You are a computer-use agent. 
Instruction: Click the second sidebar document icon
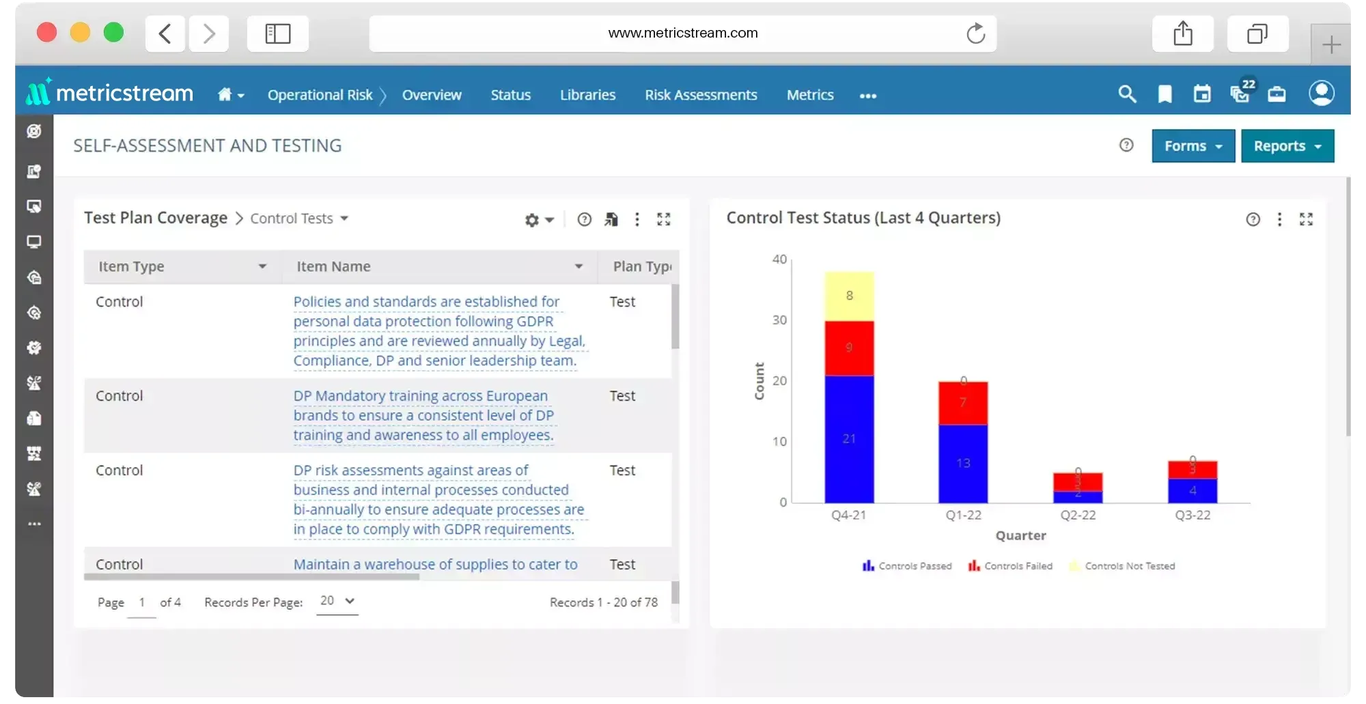pyautogui.click(x=34, y=171)
